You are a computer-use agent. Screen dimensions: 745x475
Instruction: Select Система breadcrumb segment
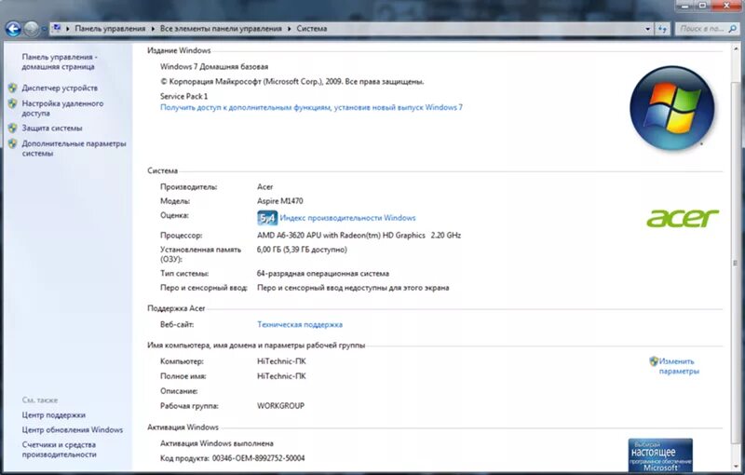[x=312, y=29]
